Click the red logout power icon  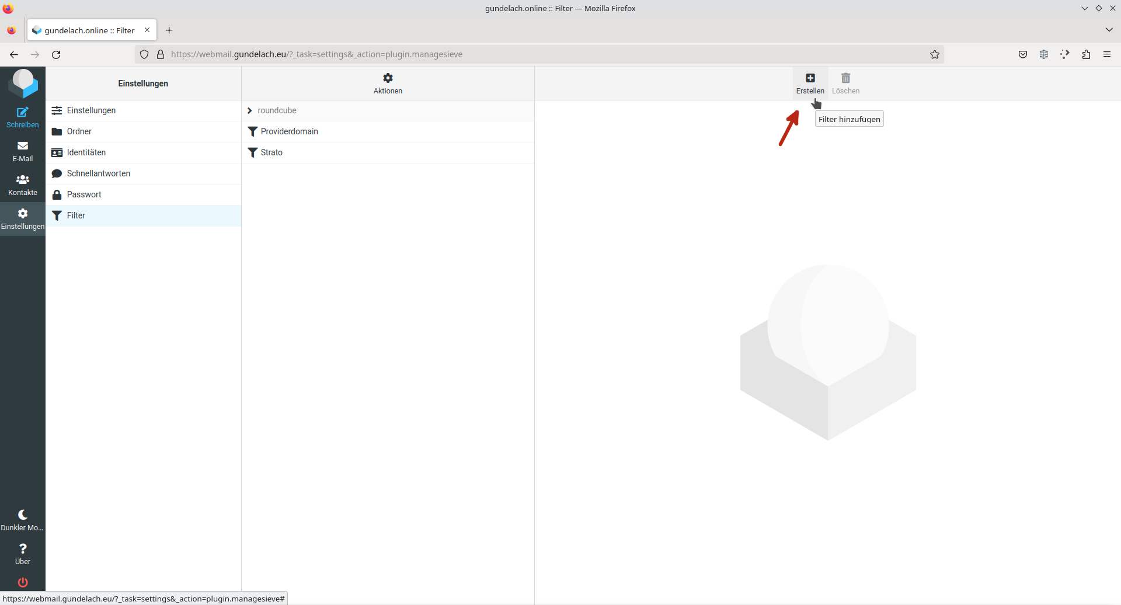tap(23, 582)
